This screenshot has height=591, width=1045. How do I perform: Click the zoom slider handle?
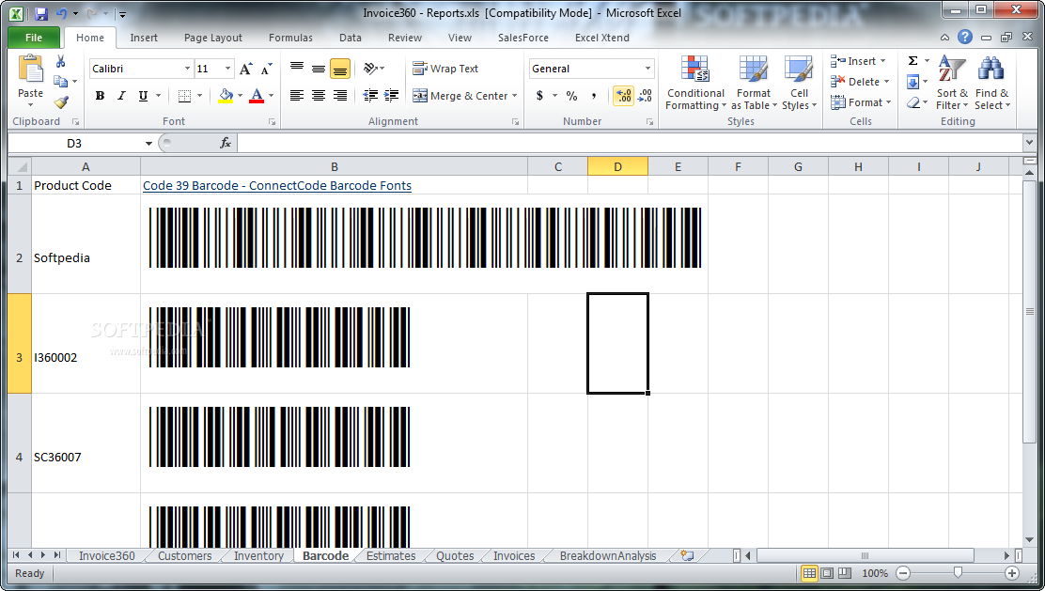(958, 573)
